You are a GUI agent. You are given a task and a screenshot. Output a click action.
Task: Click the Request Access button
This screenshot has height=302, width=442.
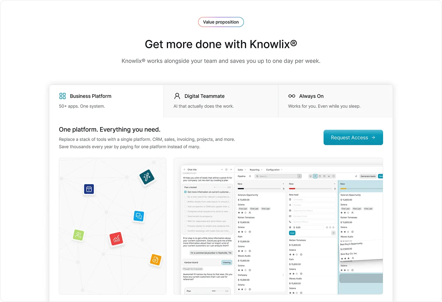tap(353, 137)
